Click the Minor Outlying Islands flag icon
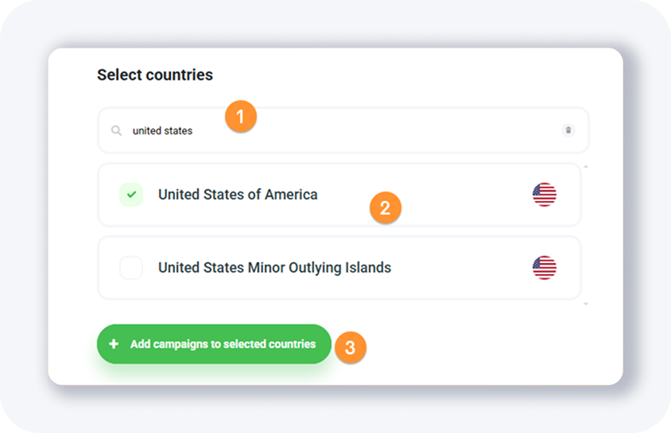 (545, 268)
